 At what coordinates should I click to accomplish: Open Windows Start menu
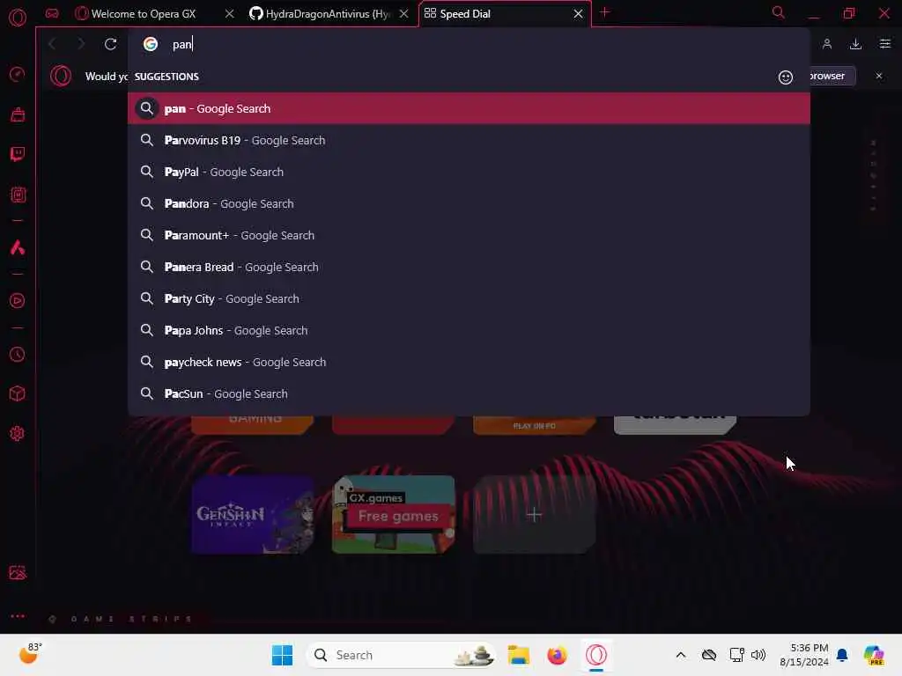282,655
